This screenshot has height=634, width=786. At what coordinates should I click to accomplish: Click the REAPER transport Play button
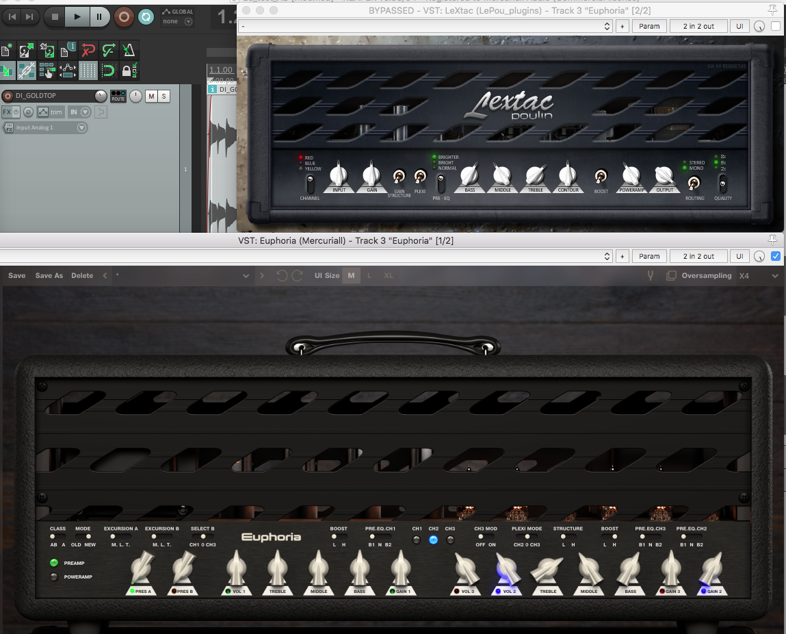click(77, 17)
